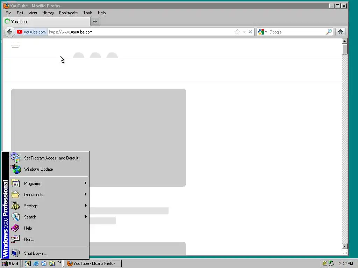The width and height of the screenshot is (358, 268).
Task: Open the Tools menu
Action: (x=88, y=13)
